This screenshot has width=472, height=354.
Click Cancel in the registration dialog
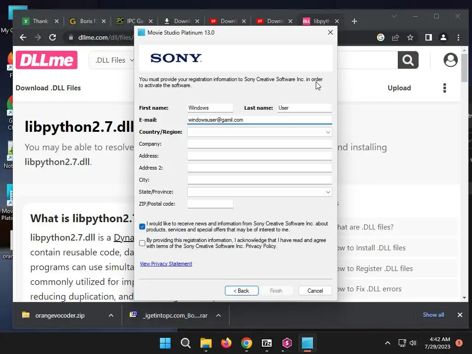pos(315,291)
